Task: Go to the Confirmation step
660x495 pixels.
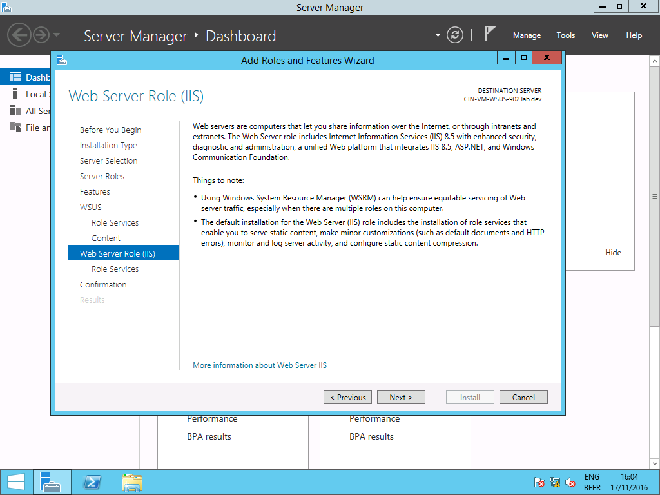Action: 103,284
